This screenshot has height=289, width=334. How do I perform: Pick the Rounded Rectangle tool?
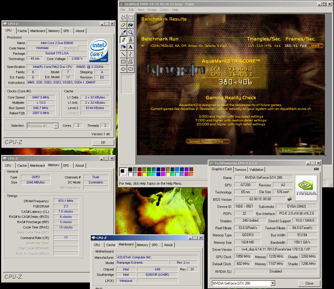(131, 69)
